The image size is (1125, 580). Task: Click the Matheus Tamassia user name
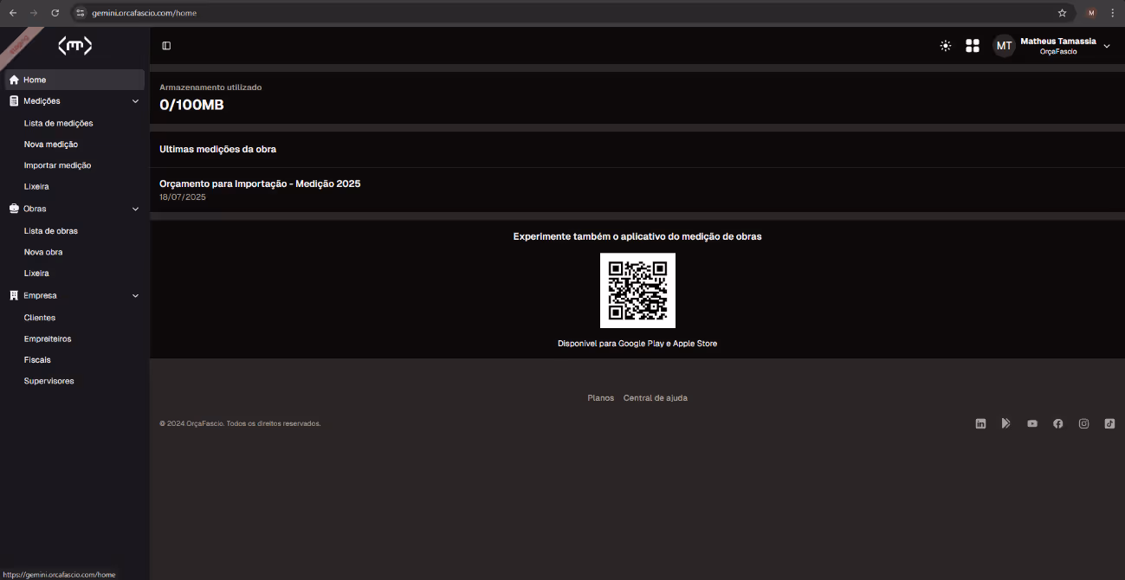pos(1058,41)
